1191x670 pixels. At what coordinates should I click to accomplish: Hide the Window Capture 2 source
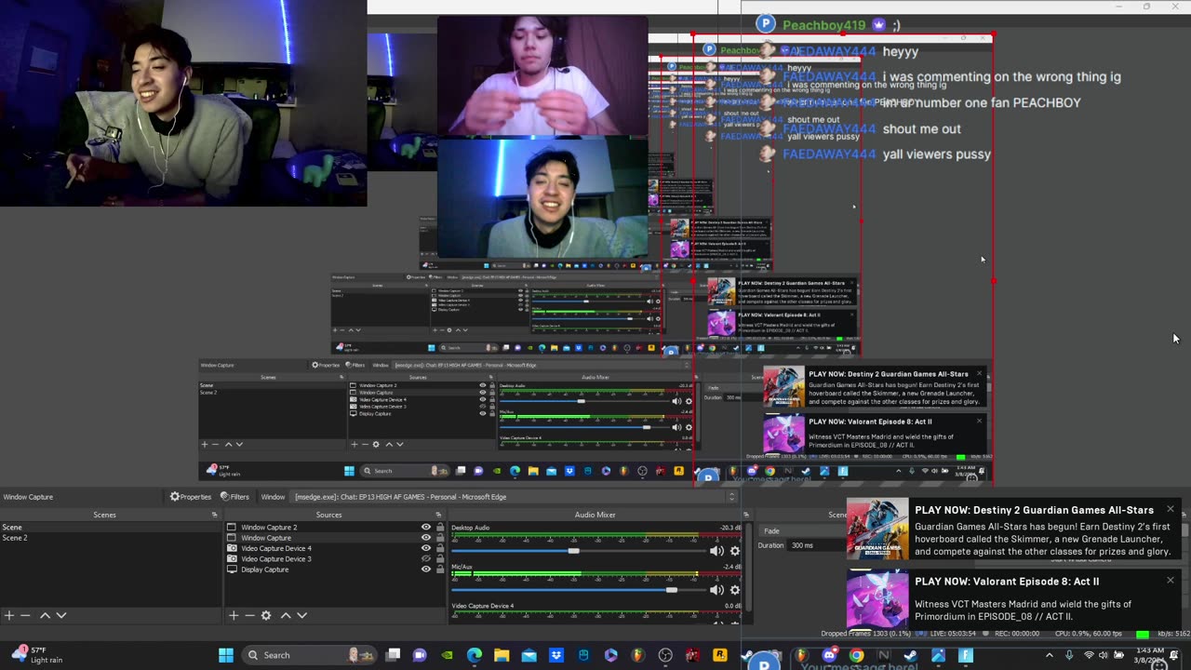pyautogui.click(x=426, y=528)
